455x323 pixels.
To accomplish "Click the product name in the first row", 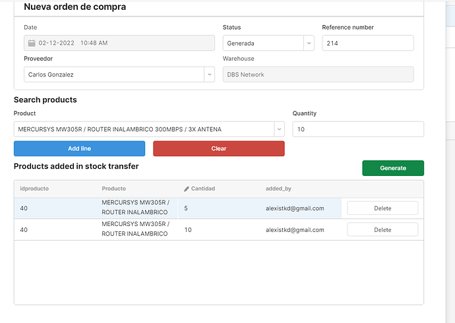I will (x=135, y=207).
